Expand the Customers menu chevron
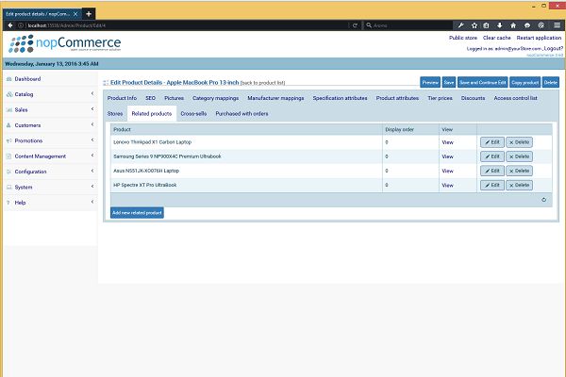 click(92, 124)
